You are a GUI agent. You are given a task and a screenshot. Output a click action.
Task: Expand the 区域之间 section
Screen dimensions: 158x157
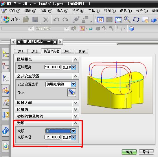(76, 103)
